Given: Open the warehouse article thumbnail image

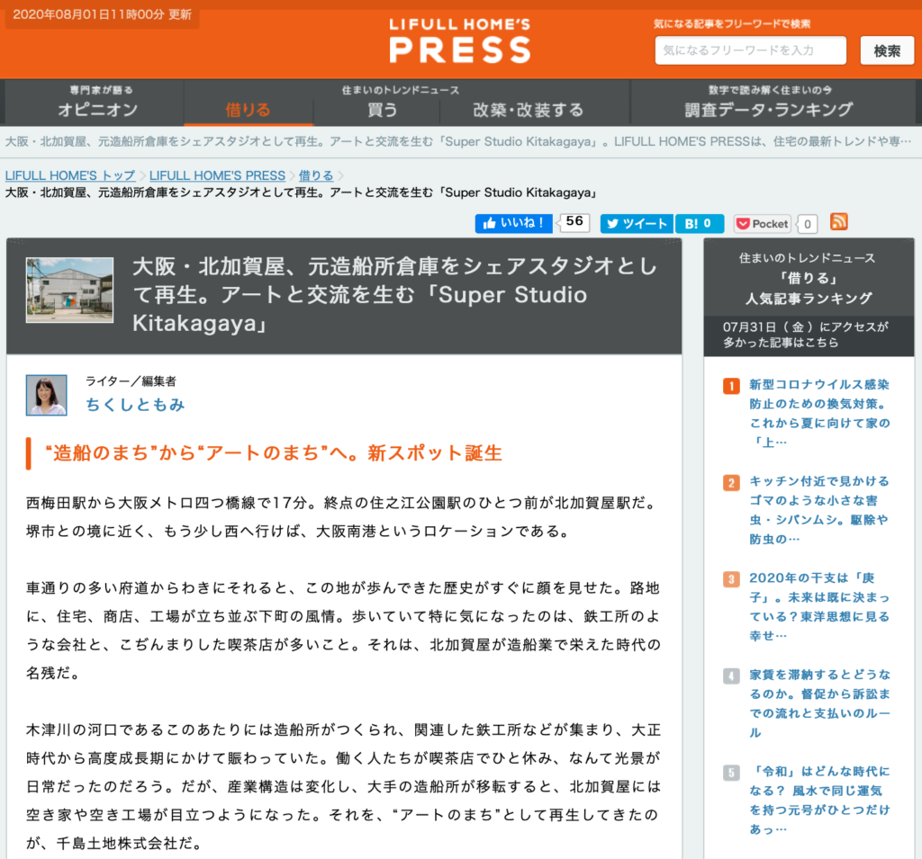Looking at the screenshot, I should point(69,290).
